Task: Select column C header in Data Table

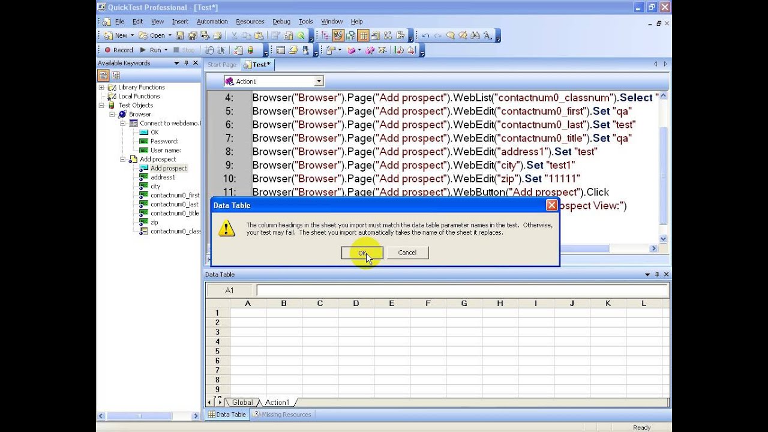Action: click(x=320, y=304)
